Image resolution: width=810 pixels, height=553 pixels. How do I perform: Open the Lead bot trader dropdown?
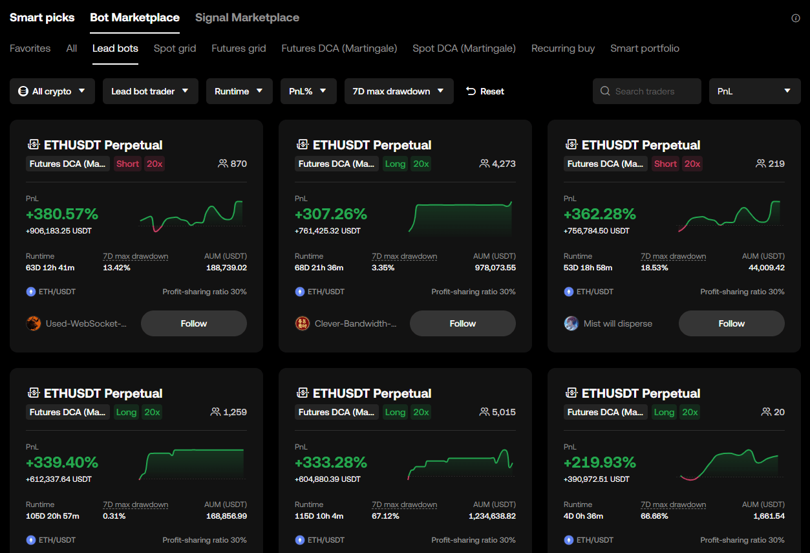(150, 91)
